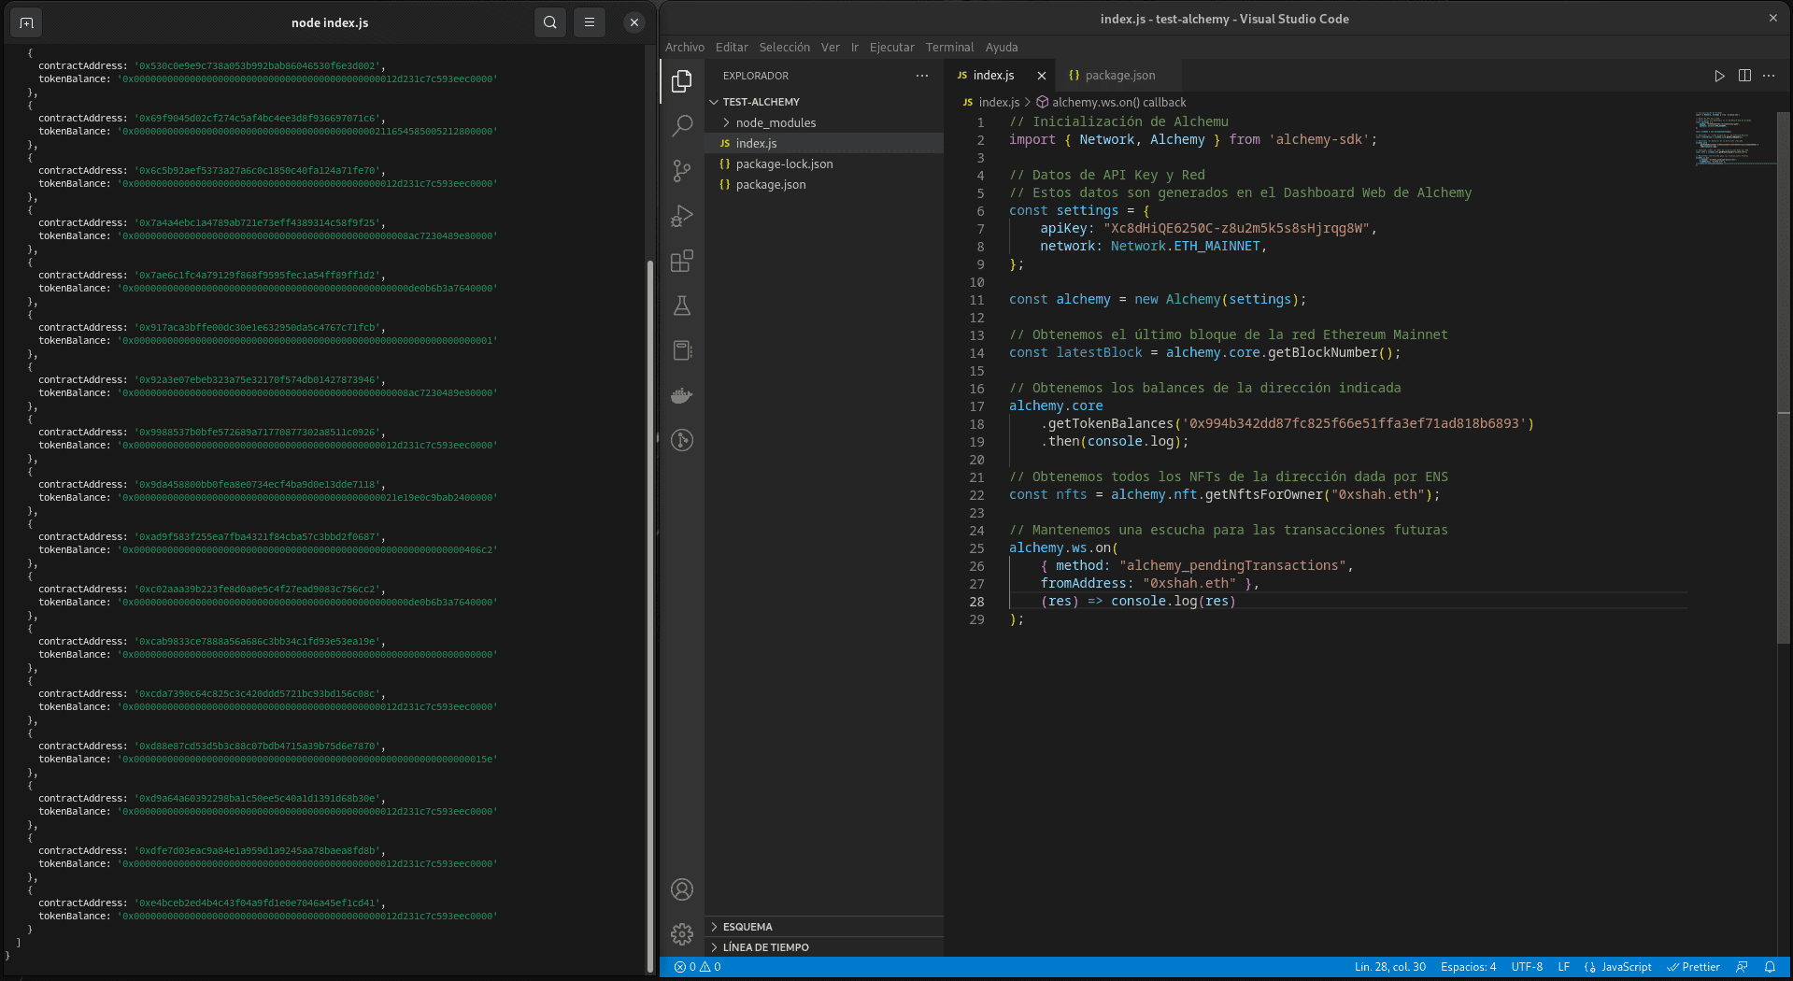This screenshot has width=1793, height=981.
Task: Click the editor minimap
Action: (x=1734, y=140)
